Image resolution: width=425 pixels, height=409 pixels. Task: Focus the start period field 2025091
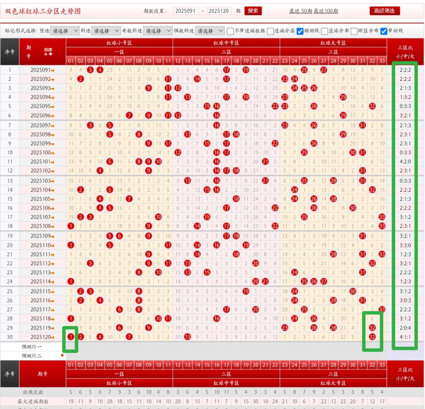pos(186,11)
